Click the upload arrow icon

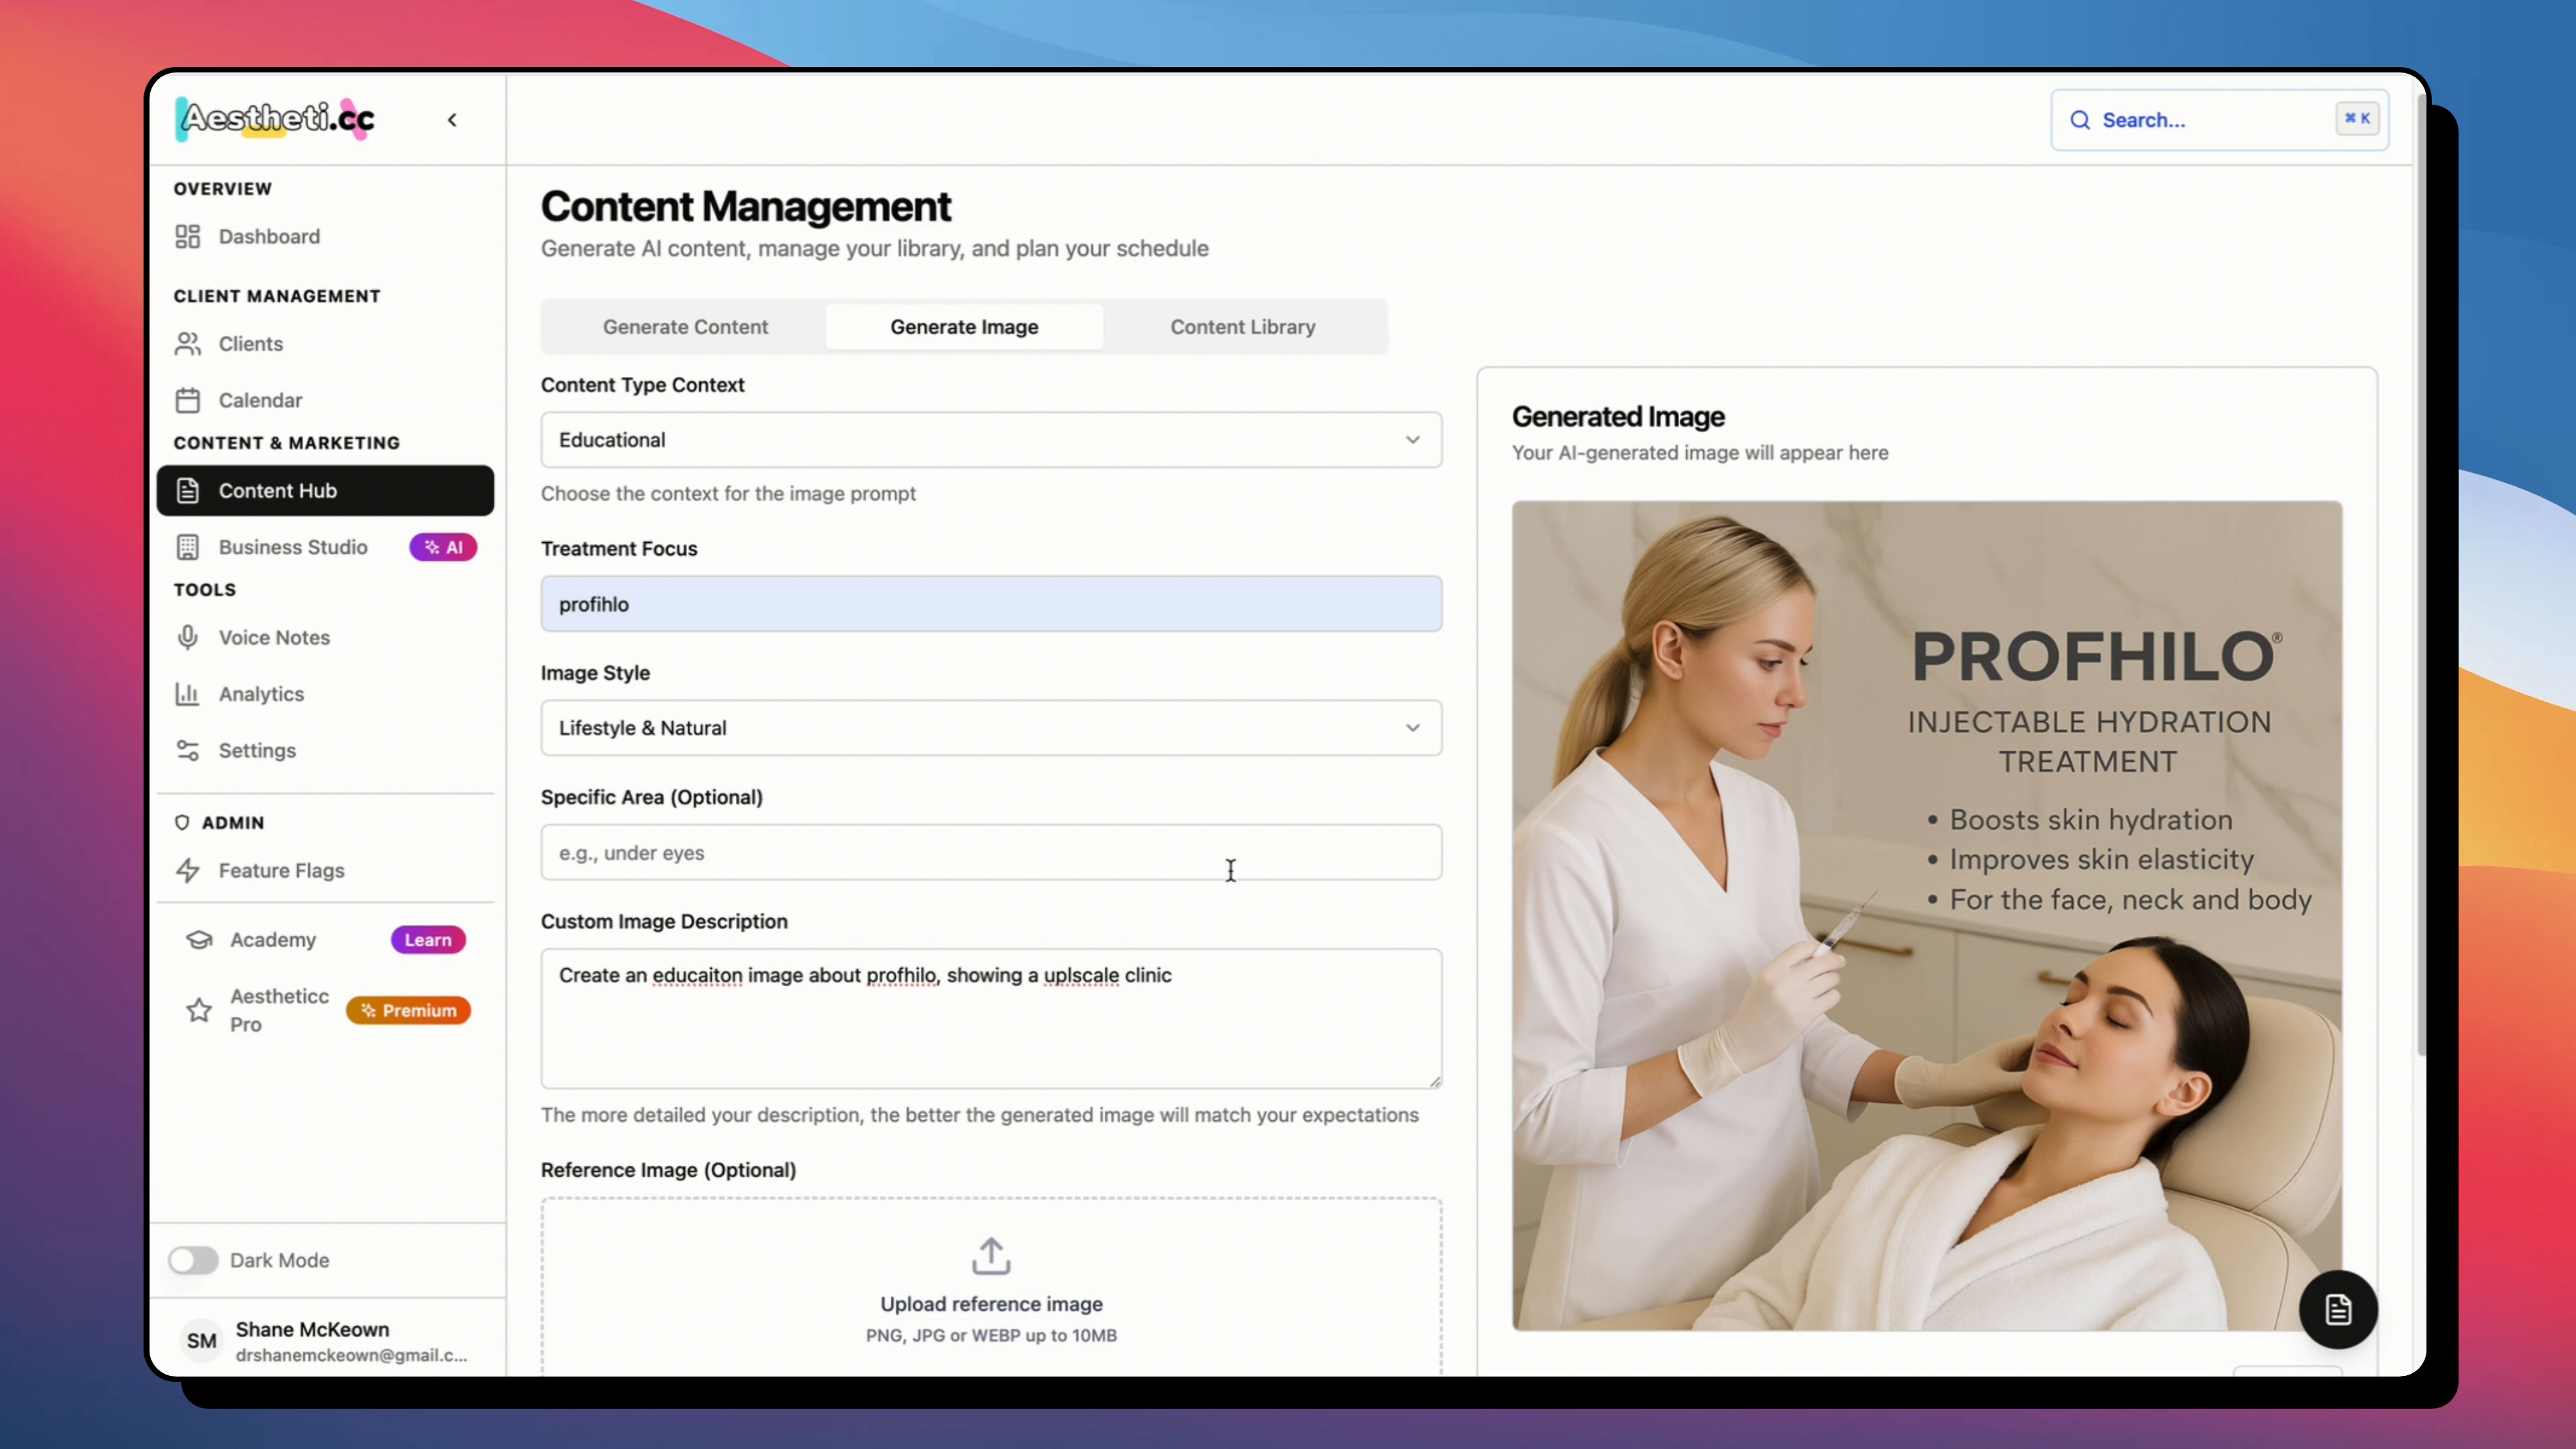pos(990,1256)
